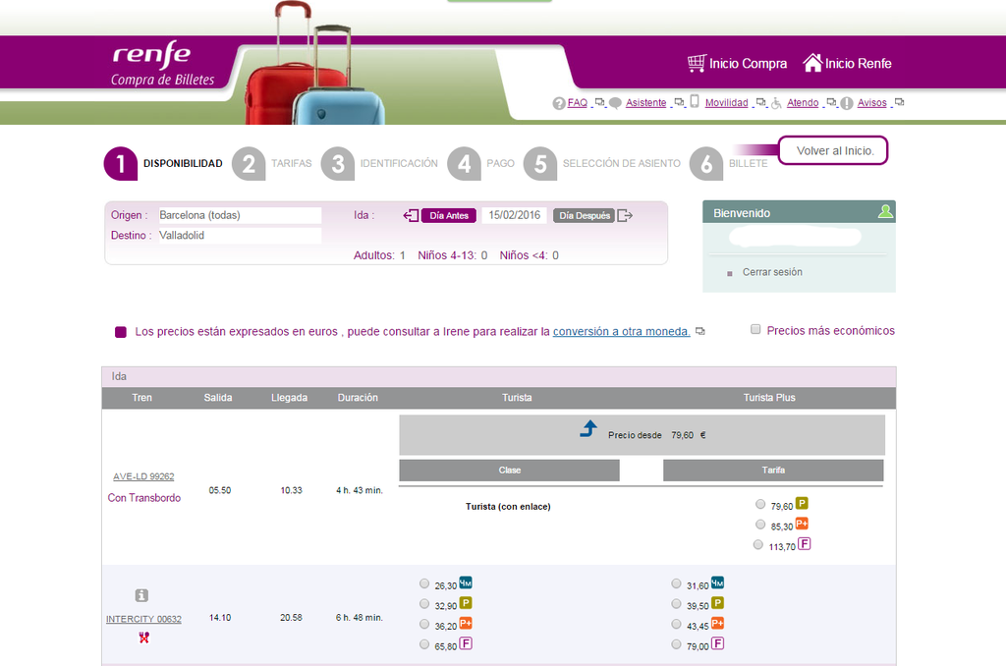Image resolution: width=1006 pixels, height=666 pixels.
Task: Click the 4M tariff icon next to 26,30
Action: coord(466,583)
